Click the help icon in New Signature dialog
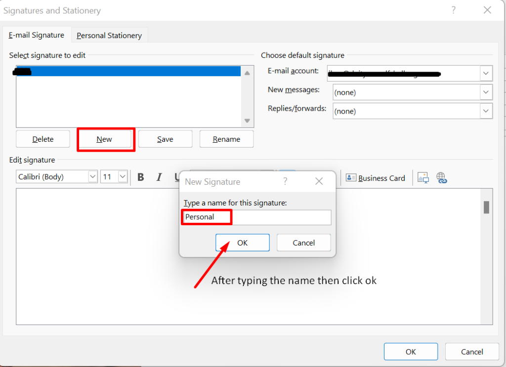The width and height of the screenshot is (506, 367). pos(285,182)
